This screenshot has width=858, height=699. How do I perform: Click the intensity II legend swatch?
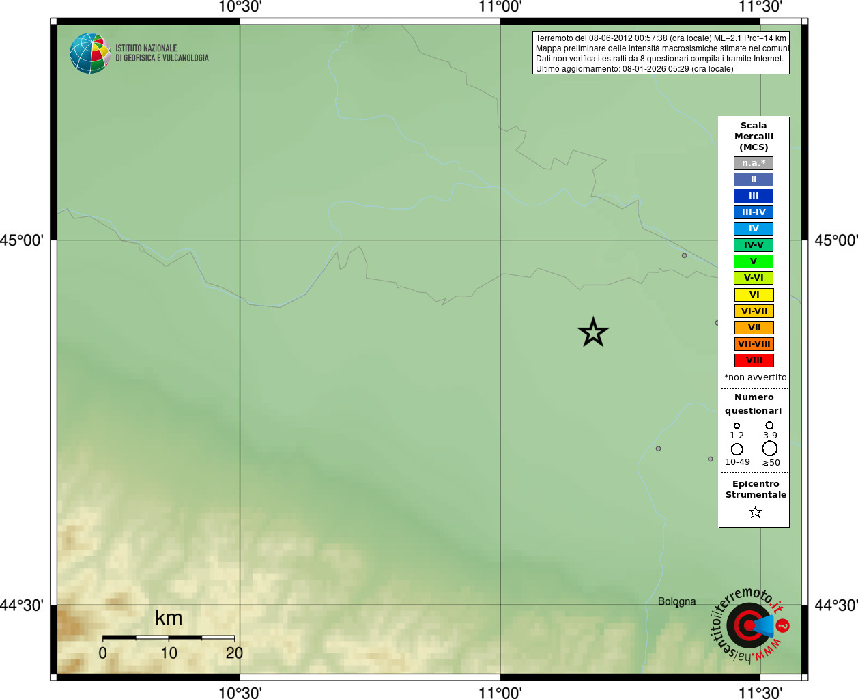coord(754,180)
